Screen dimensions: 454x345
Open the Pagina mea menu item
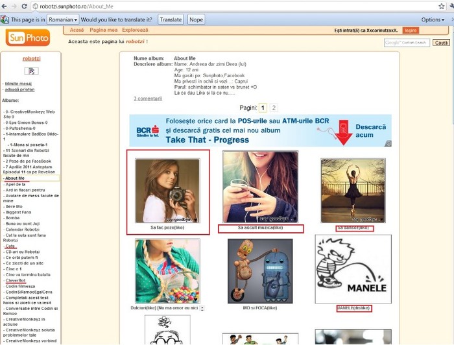[x=103, y=30]
